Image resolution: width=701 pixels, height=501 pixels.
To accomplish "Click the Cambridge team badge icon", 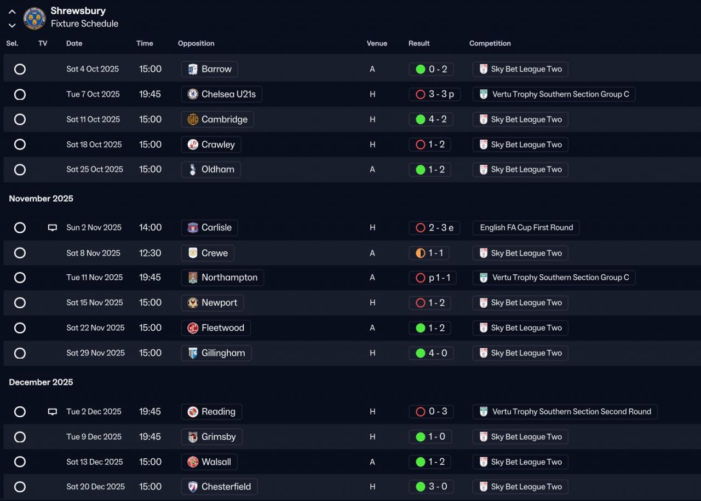I will coord(193,119).
